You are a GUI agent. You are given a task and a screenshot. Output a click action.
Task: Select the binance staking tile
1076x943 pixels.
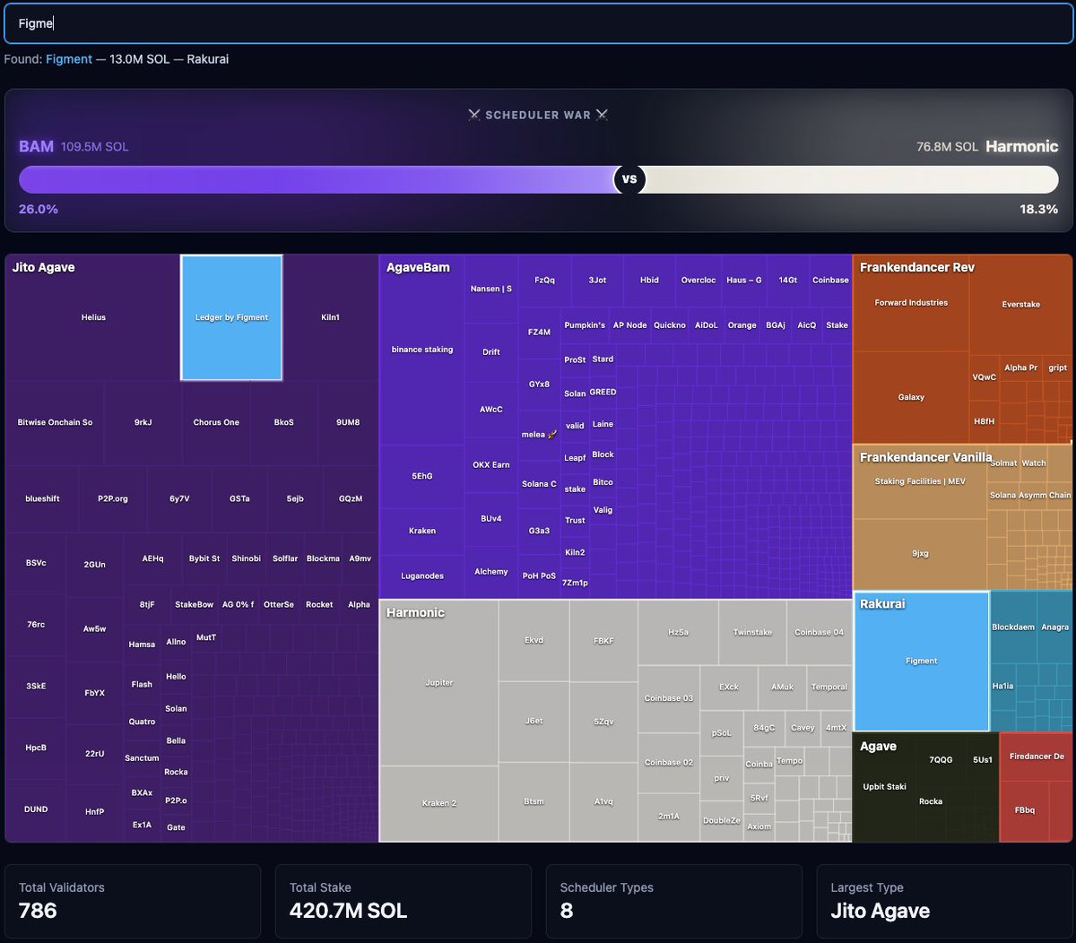[422, 350]
